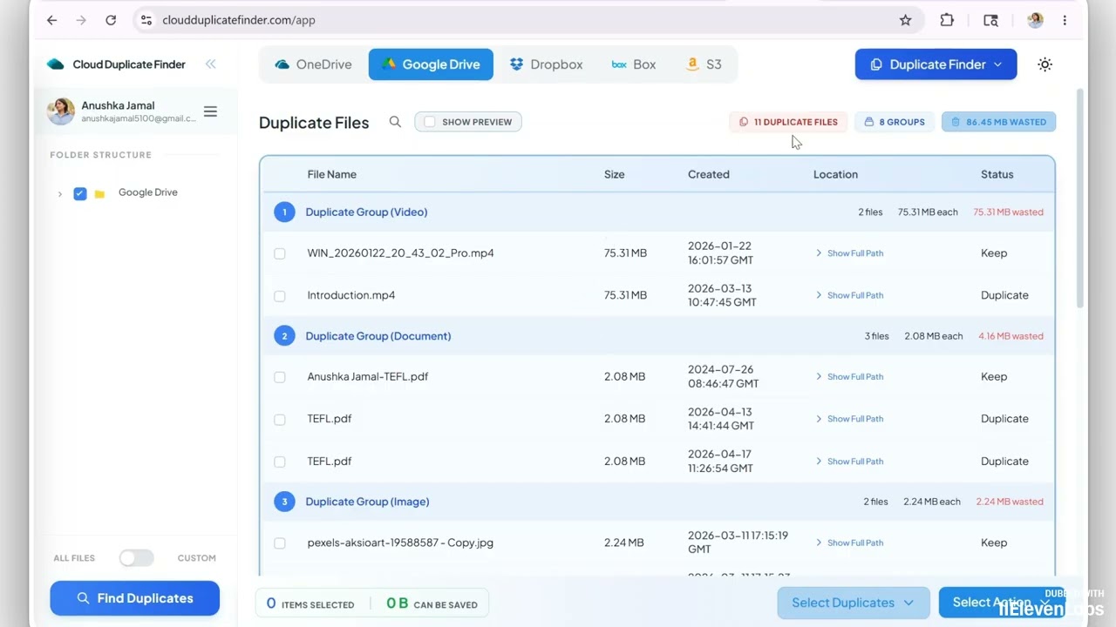Expand the Google Drive tree node arrow
This screenshot has width=1116, height=627.
click(60, 193)
